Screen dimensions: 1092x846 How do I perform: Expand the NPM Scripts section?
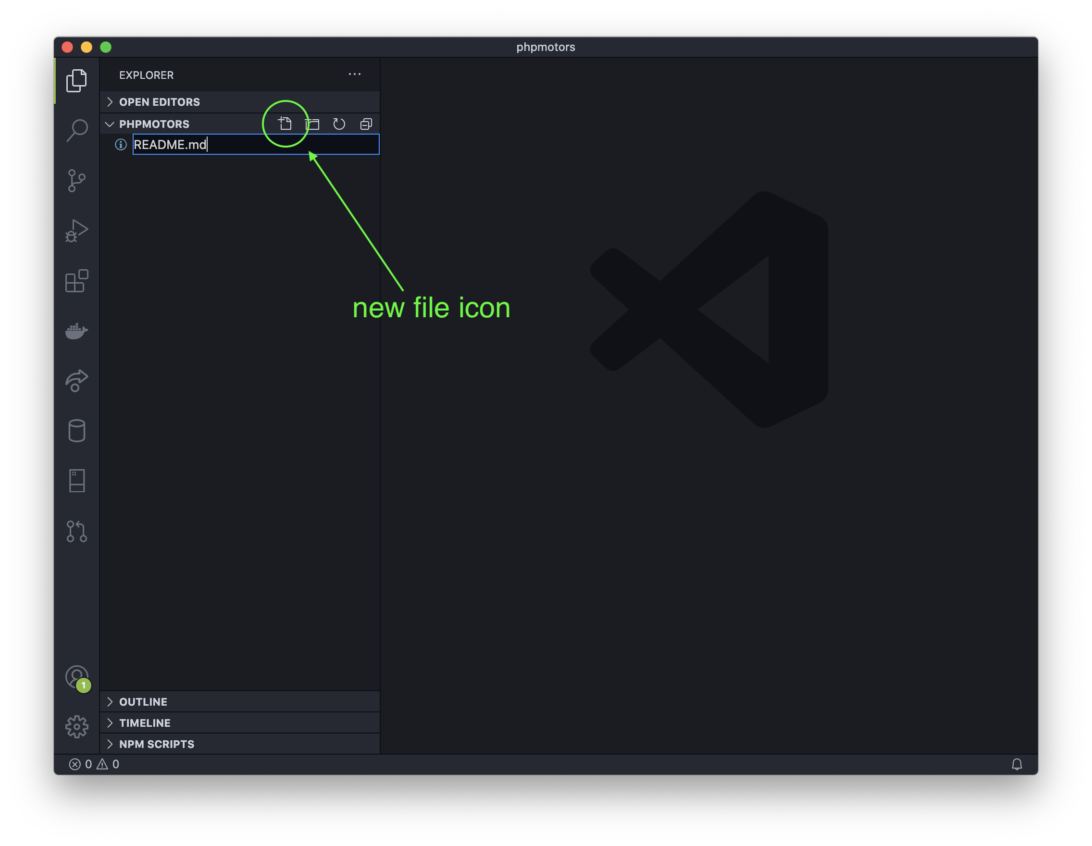[x=240, y=744]
